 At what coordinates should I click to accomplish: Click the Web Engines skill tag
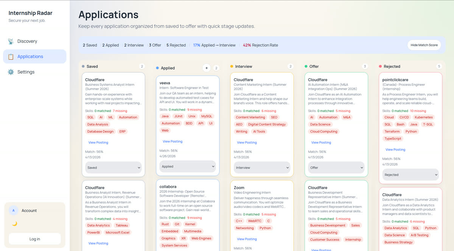201,239
